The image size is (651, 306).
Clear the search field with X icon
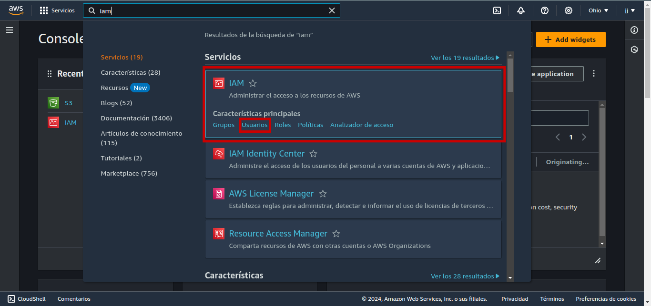click(332, 10)
